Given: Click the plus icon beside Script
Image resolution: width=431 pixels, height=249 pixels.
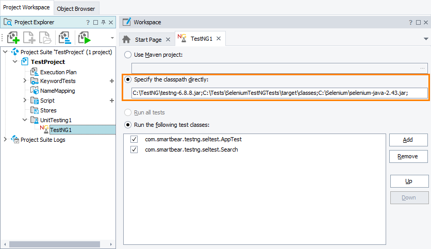Looking at the screenshot, I should pyautogui.click(x=111, y=101).
